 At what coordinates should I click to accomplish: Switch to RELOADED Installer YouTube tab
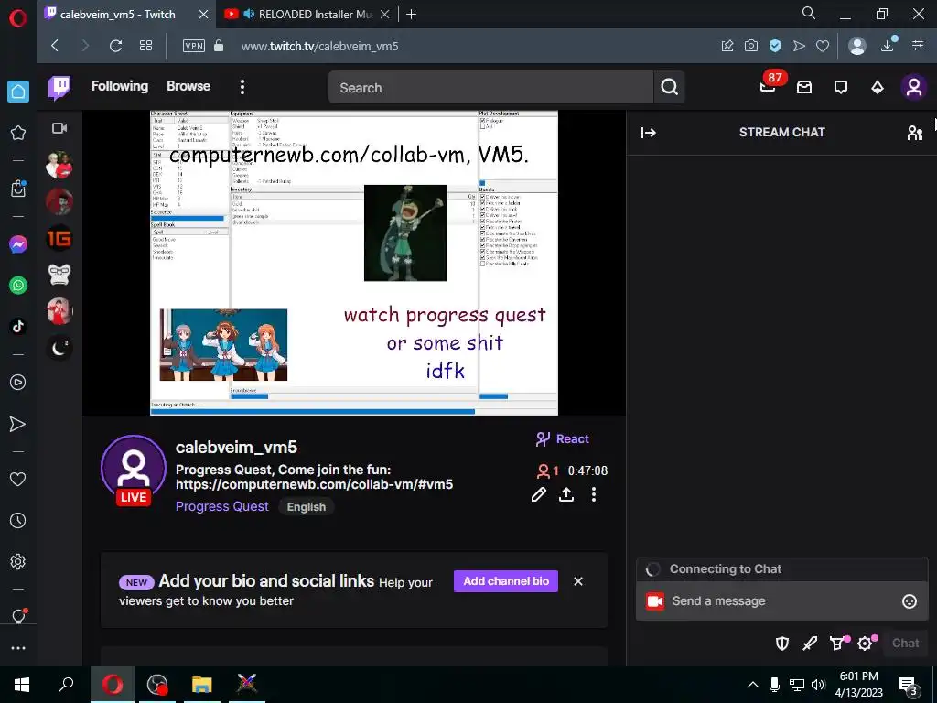pos(307,15)
